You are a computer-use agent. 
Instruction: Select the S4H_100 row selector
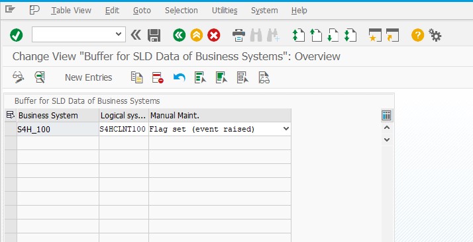pos(11,130)
